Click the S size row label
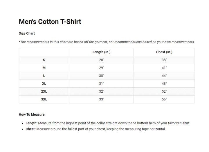This screenshot has width=209, height=152. pyautogui.click(x=44, y=60)
